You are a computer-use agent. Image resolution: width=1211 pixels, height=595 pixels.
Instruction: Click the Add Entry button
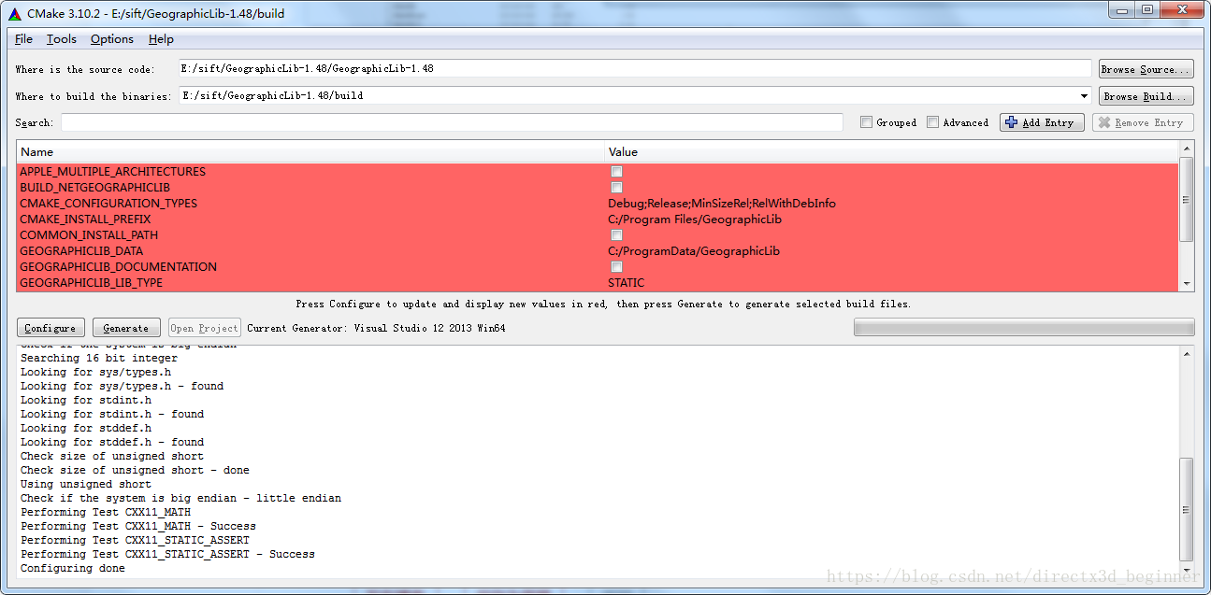click(1043, 122)
